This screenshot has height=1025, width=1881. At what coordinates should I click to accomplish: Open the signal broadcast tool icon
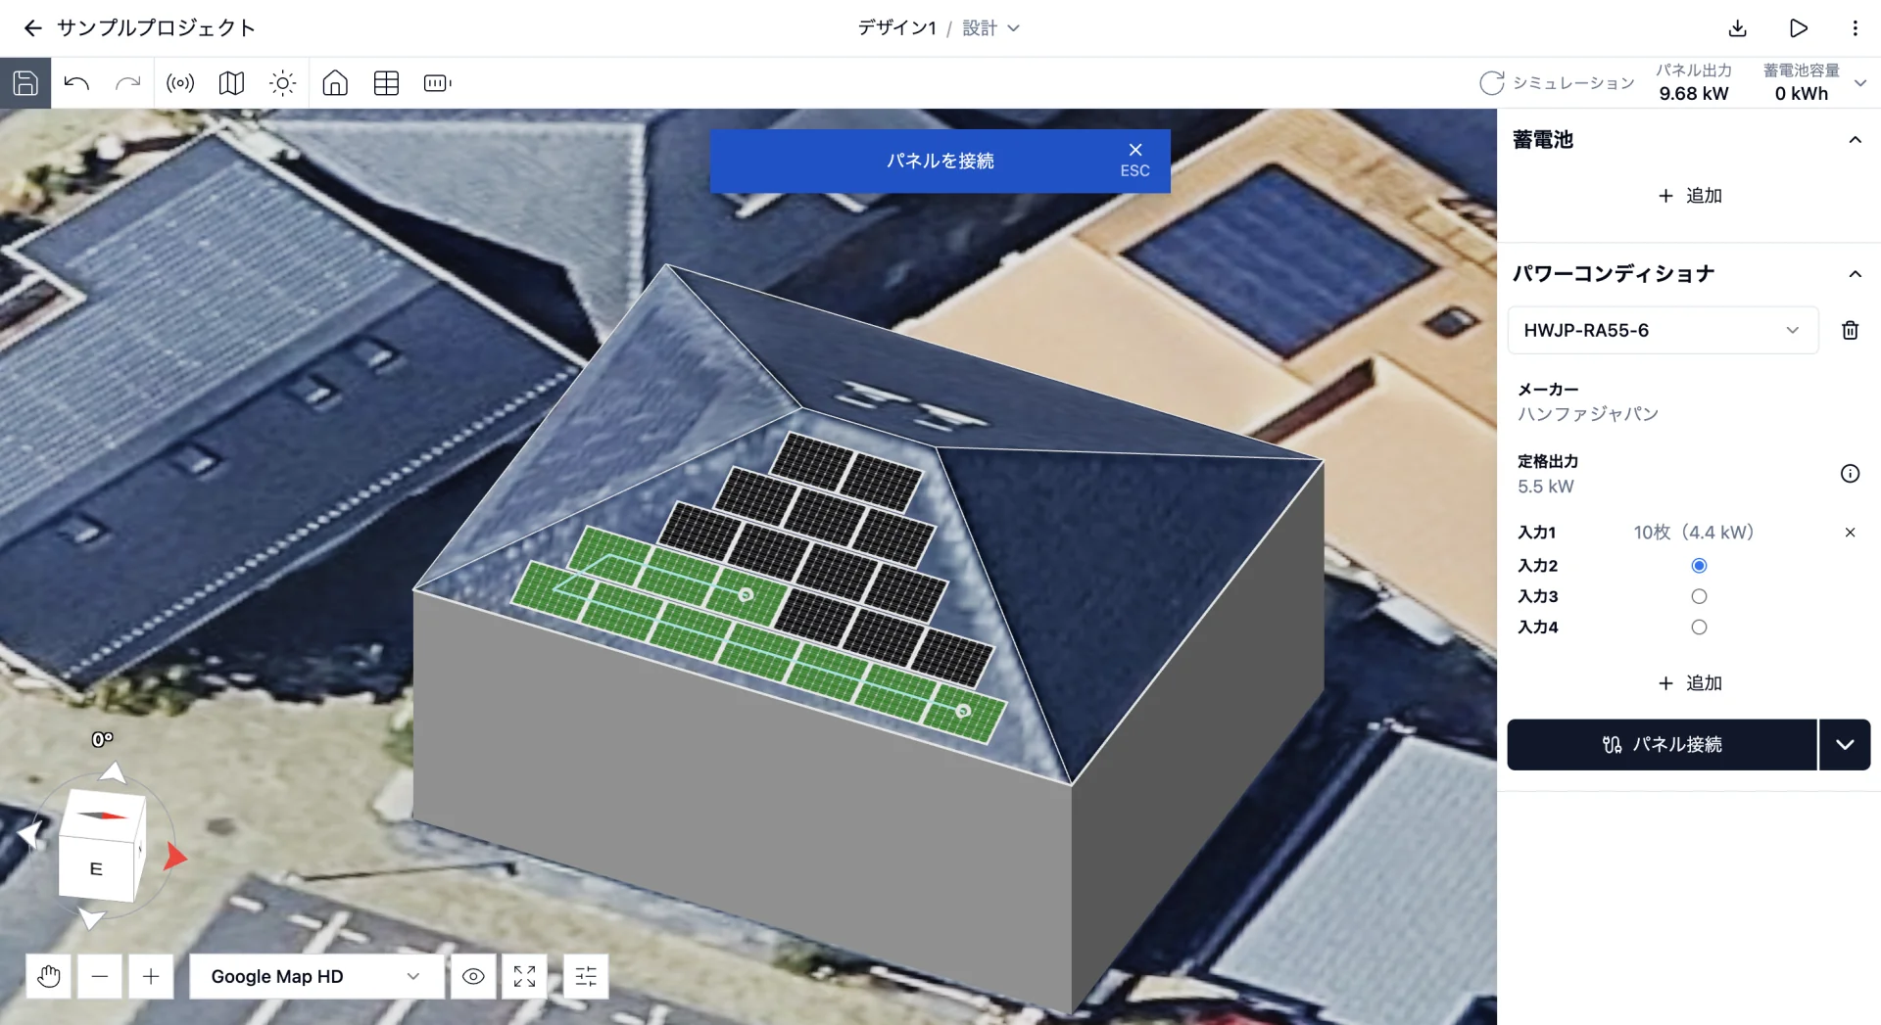(x=180, y=83)
